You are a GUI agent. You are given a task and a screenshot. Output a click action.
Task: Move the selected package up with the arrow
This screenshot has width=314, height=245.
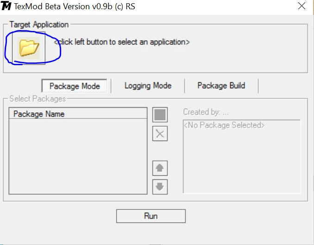click(160, 168)
